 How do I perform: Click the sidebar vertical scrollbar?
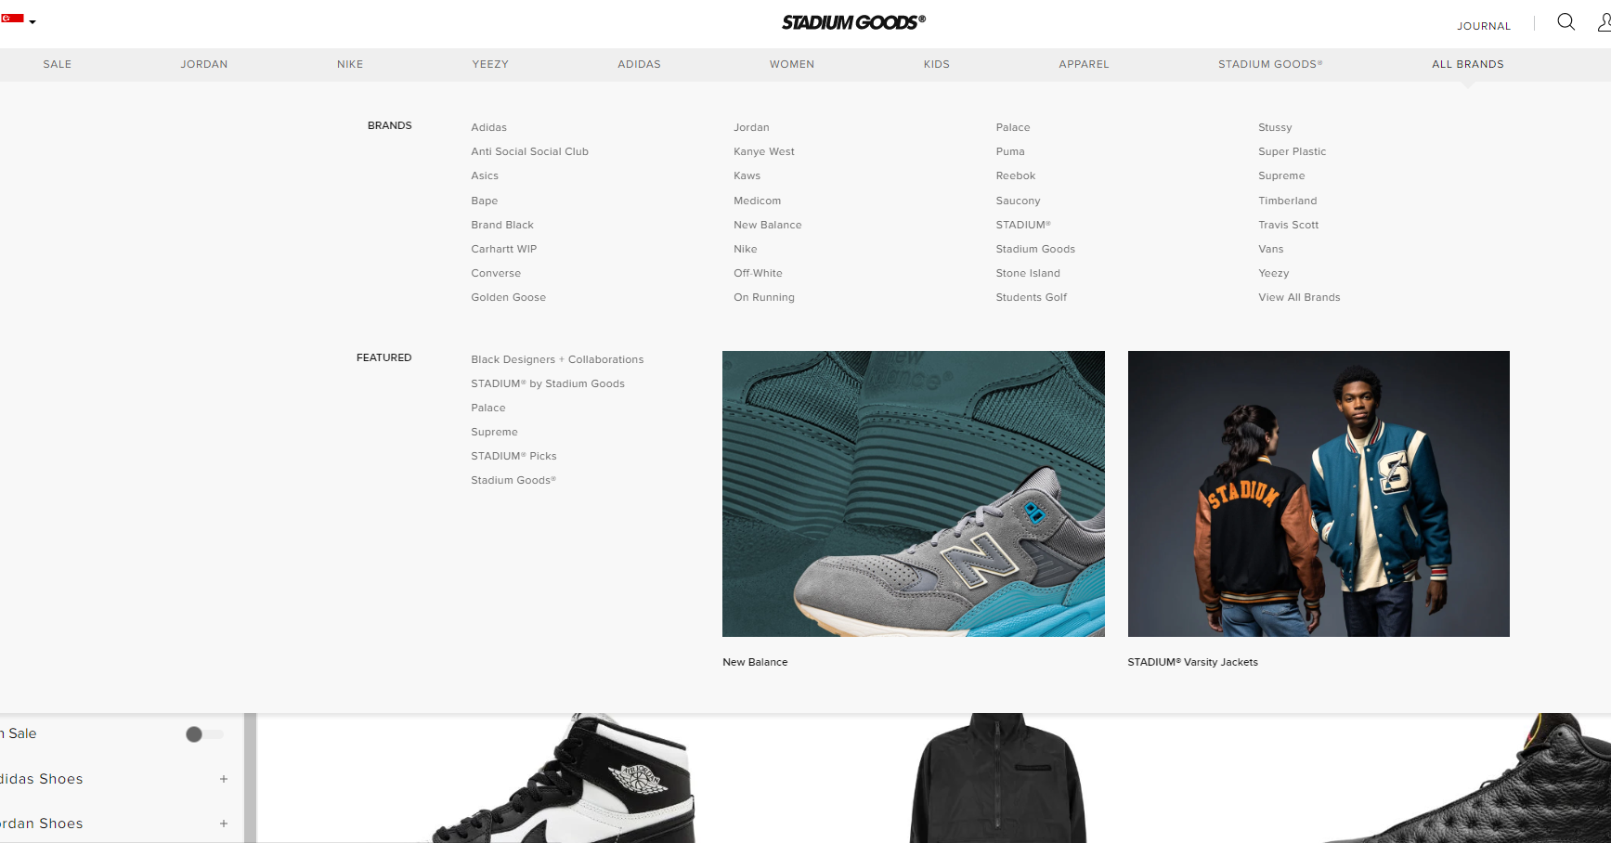250,777
